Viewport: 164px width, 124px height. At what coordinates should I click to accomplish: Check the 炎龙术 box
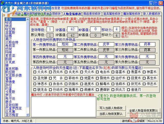pos(66,72)
